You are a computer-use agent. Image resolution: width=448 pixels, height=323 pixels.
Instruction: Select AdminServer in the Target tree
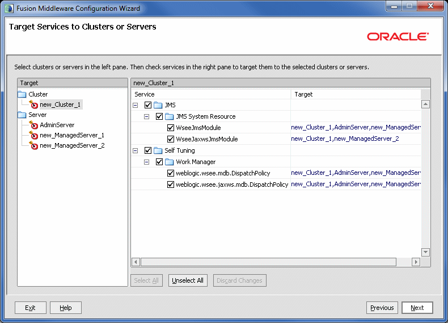[57, 125]
